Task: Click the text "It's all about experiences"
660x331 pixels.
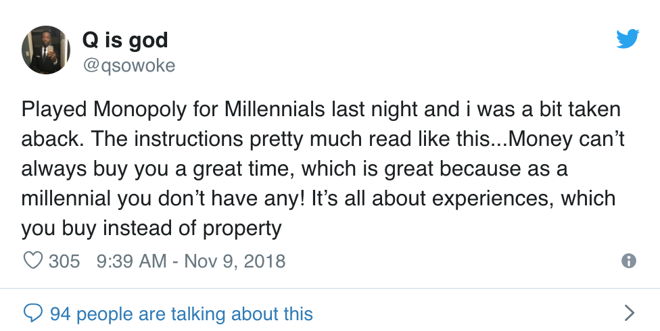Action: 450,199
